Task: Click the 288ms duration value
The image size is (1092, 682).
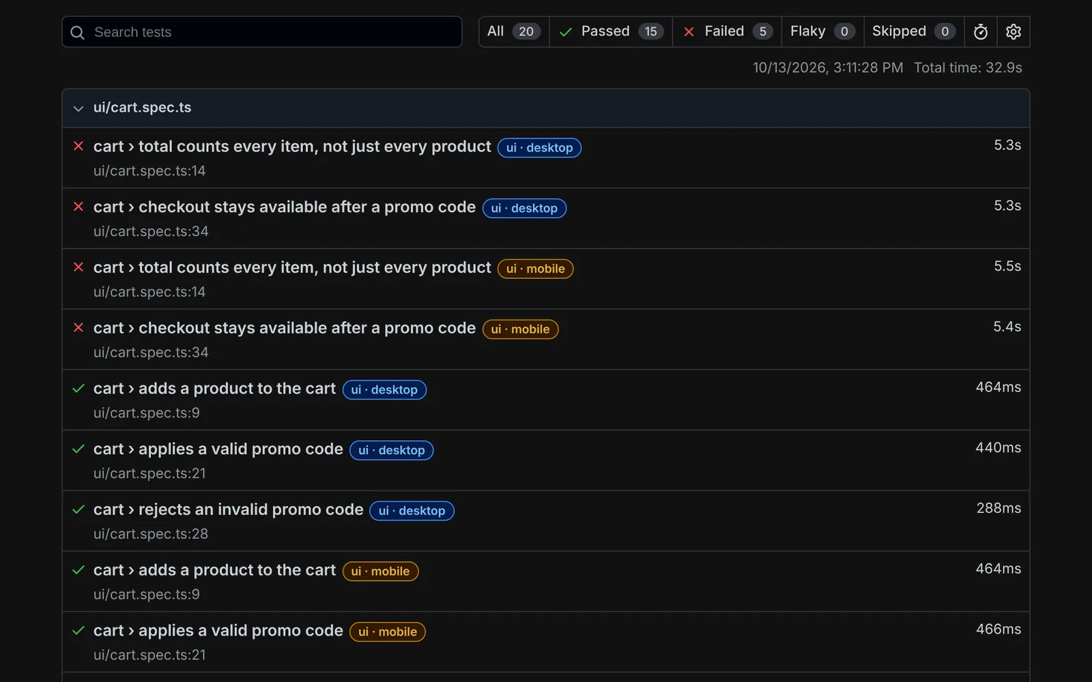Action: click(x=999, y=508)
